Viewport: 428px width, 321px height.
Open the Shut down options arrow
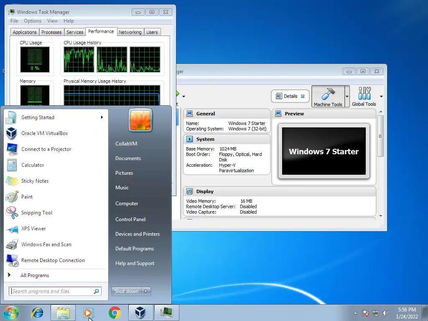click(x=146, y=291)
